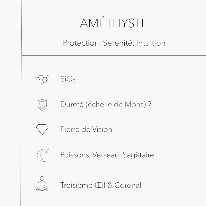Select the Sagittaire zodiac sign
This screenshot has width=206, height=206.
click(x=138, y=155)
